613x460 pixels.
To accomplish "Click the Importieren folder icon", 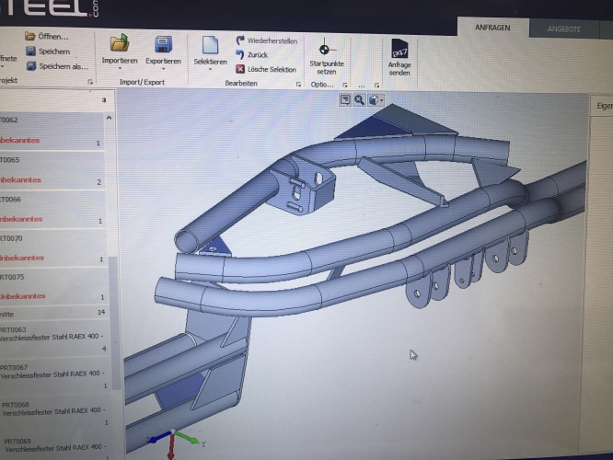I will point(119,42).
